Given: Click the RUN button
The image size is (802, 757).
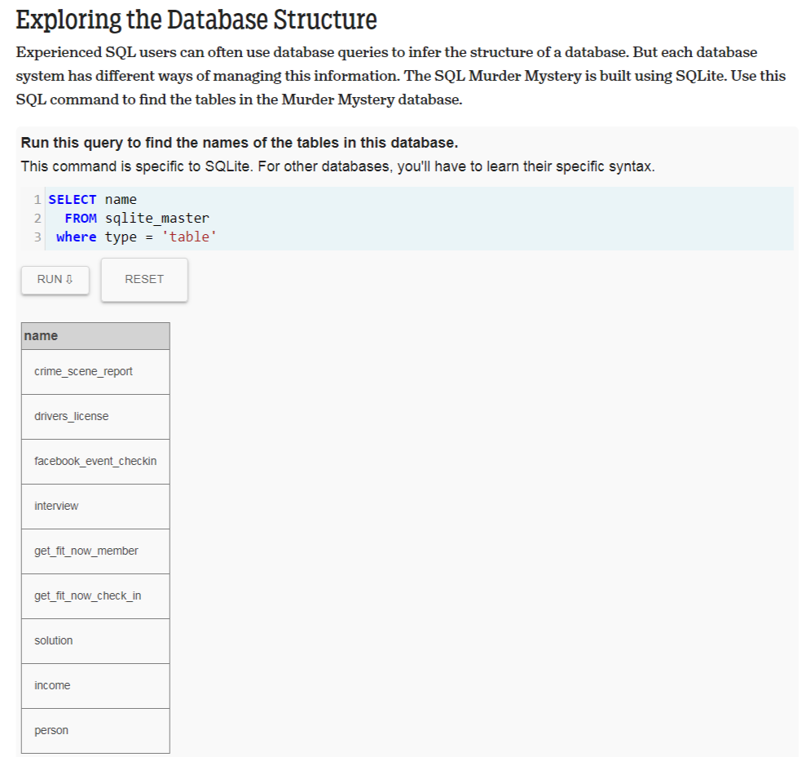Looking at the screenshot, I should tap(55, 280).
